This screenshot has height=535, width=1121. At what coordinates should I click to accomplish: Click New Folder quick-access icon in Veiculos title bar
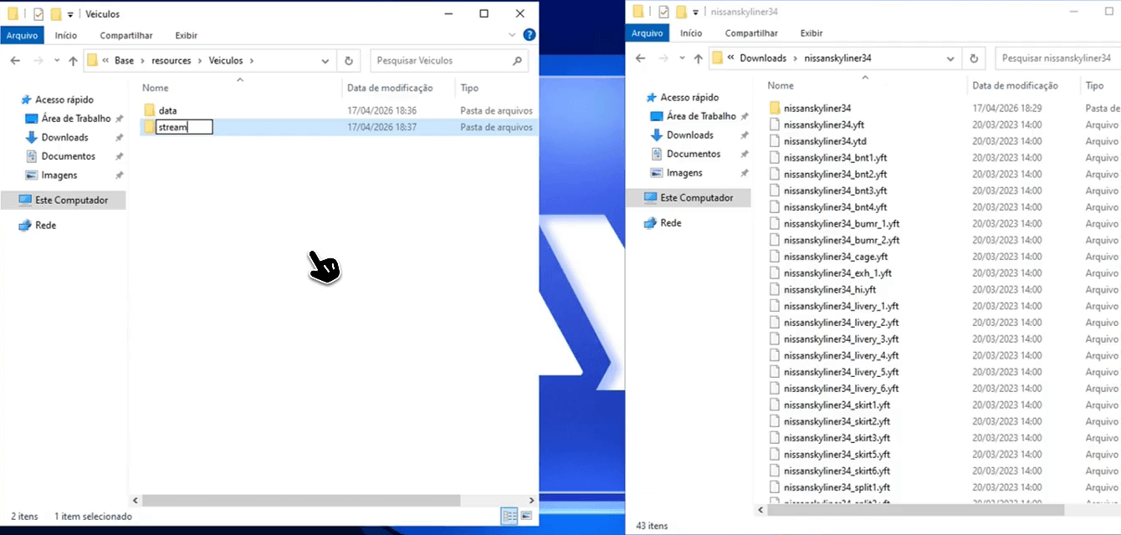[55, 13]
